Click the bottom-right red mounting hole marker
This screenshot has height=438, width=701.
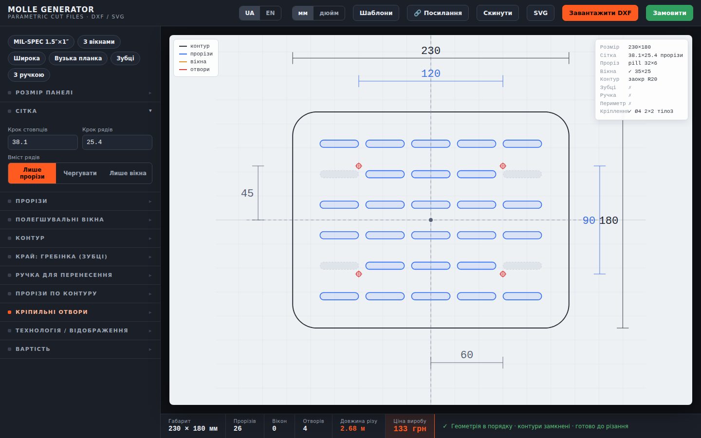pyautogui.click(x=503, y=274)
